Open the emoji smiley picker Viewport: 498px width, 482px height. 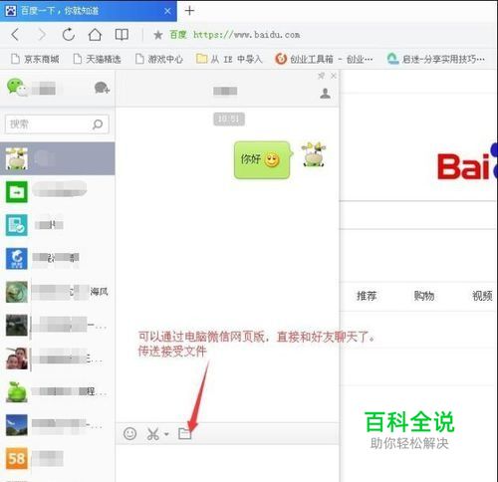click(129, 433)
